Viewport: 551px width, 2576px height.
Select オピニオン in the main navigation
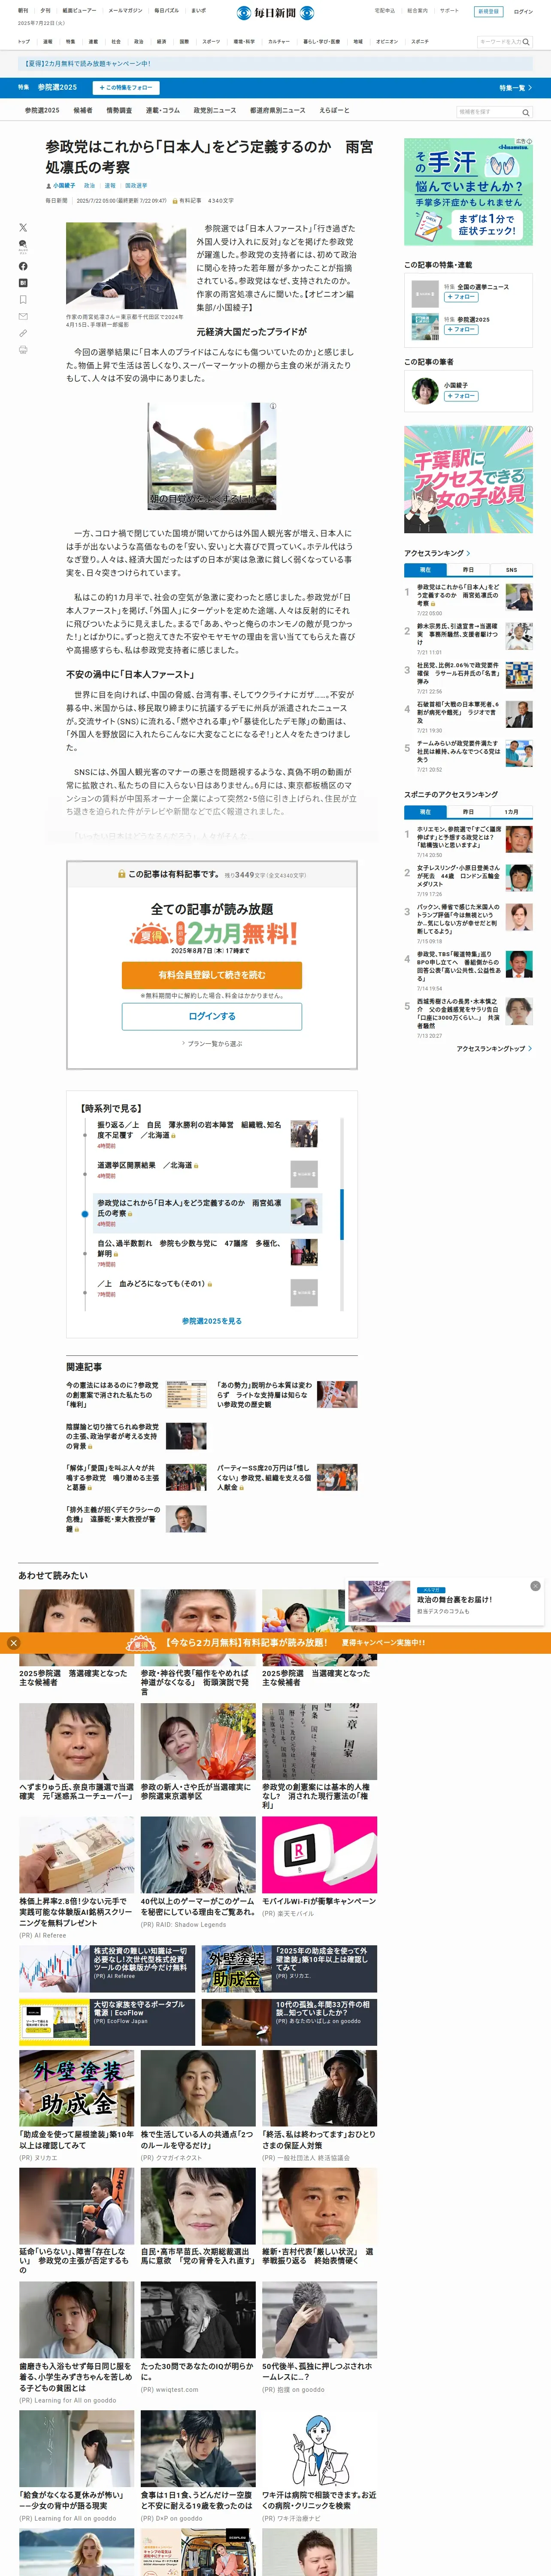[387, 42]
